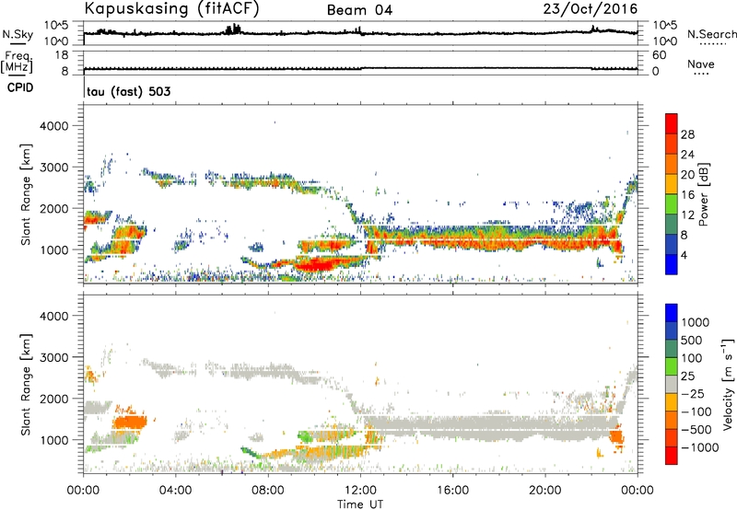Image resolution: width=737 pixels, height=510 pixels.
Task: Click the Slant Range label of velocity panel
Action: [26, 385]
